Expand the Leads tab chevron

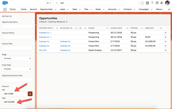[x=68, y=9]
